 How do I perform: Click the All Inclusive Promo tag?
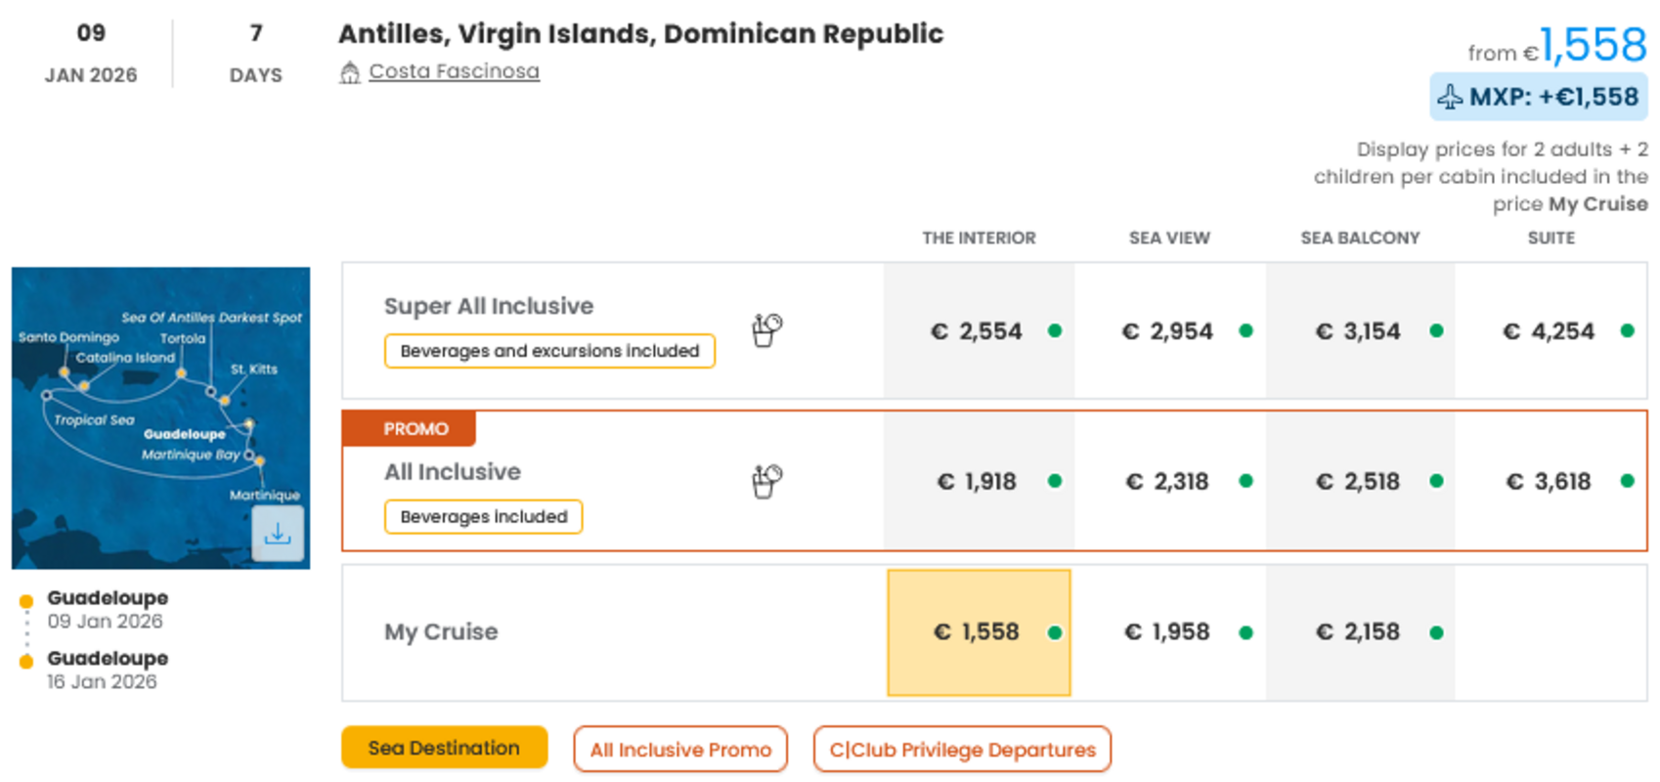680,750
